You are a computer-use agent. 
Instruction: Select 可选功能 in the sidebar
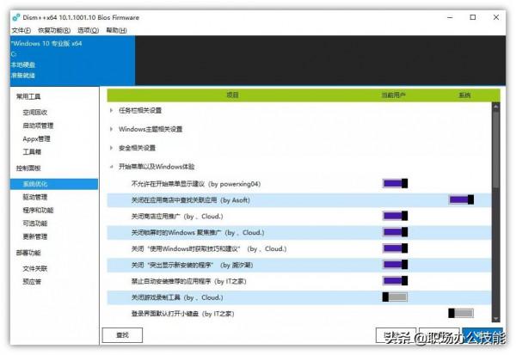pos(35,223)
